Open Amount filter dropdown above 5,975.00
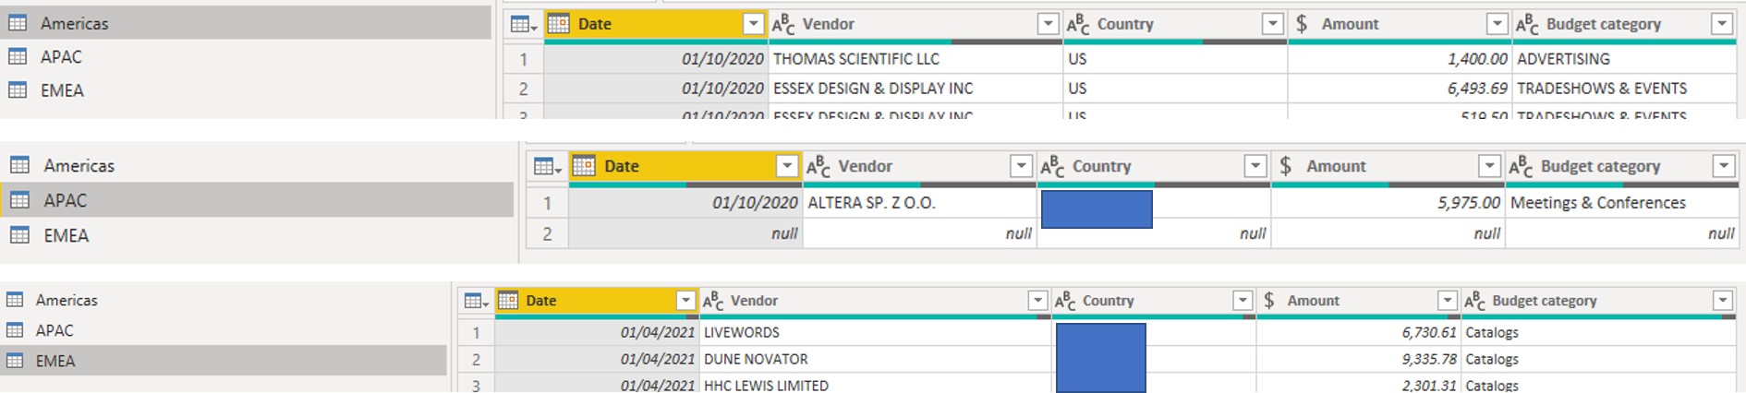This screenshot has height=393, width=1746. point(1489,166)
